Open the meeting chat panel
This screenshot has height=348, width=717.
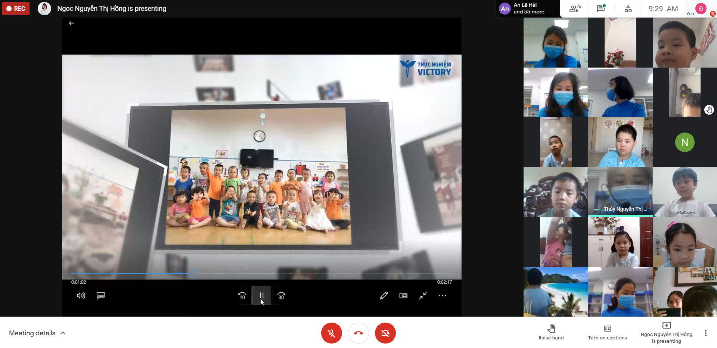click(x=601, y=9)
